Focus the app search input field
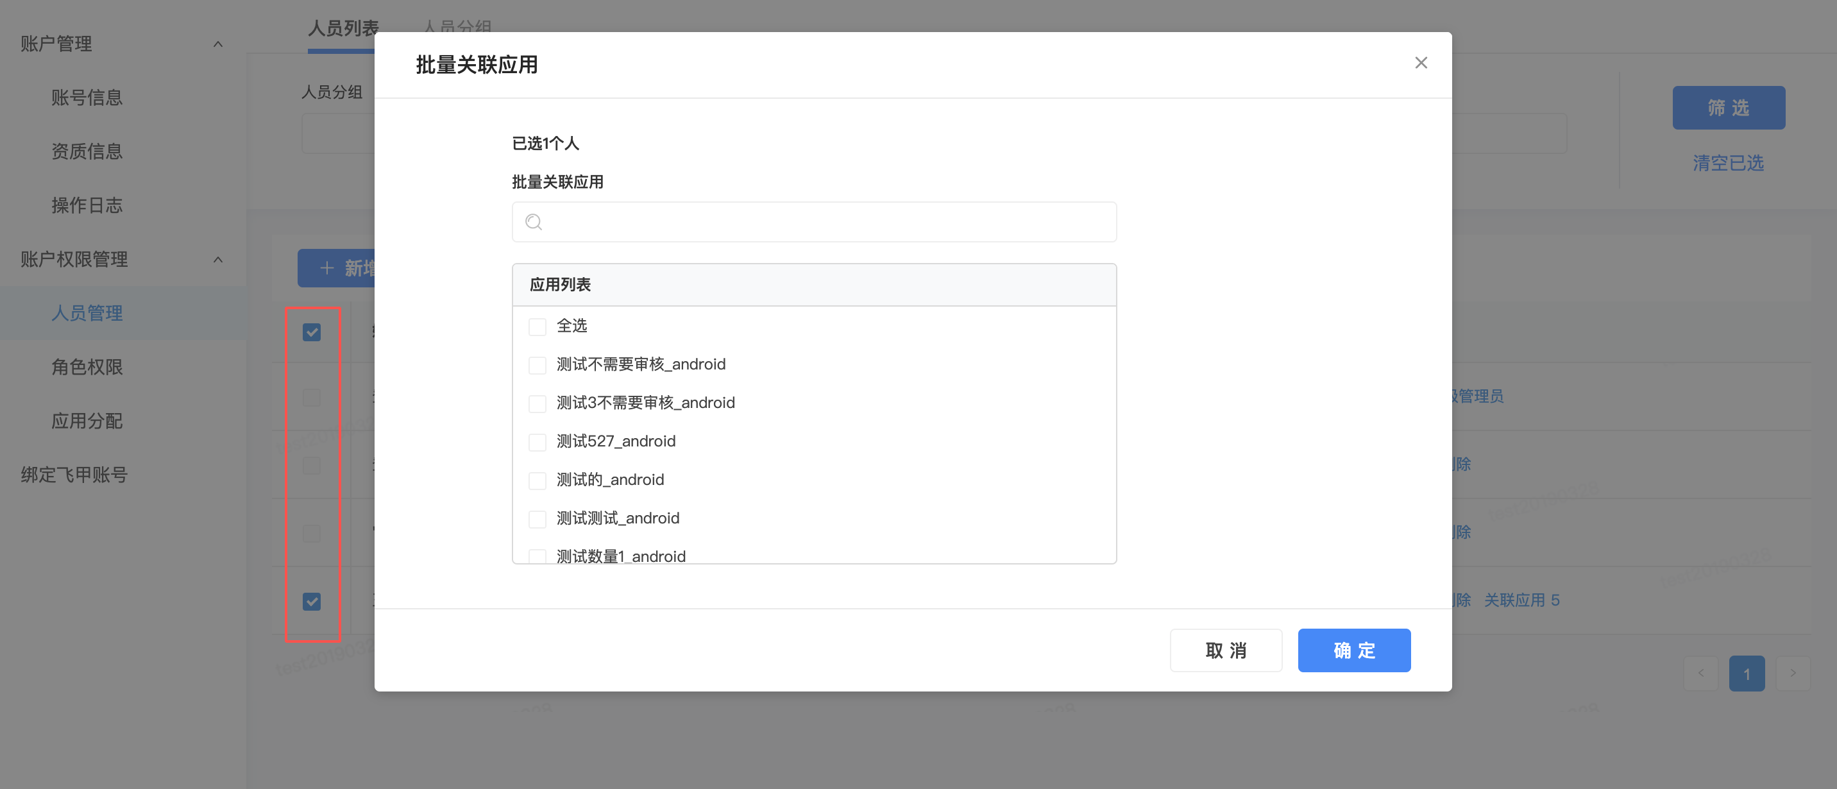1837x789 pixels. (827, 222)
